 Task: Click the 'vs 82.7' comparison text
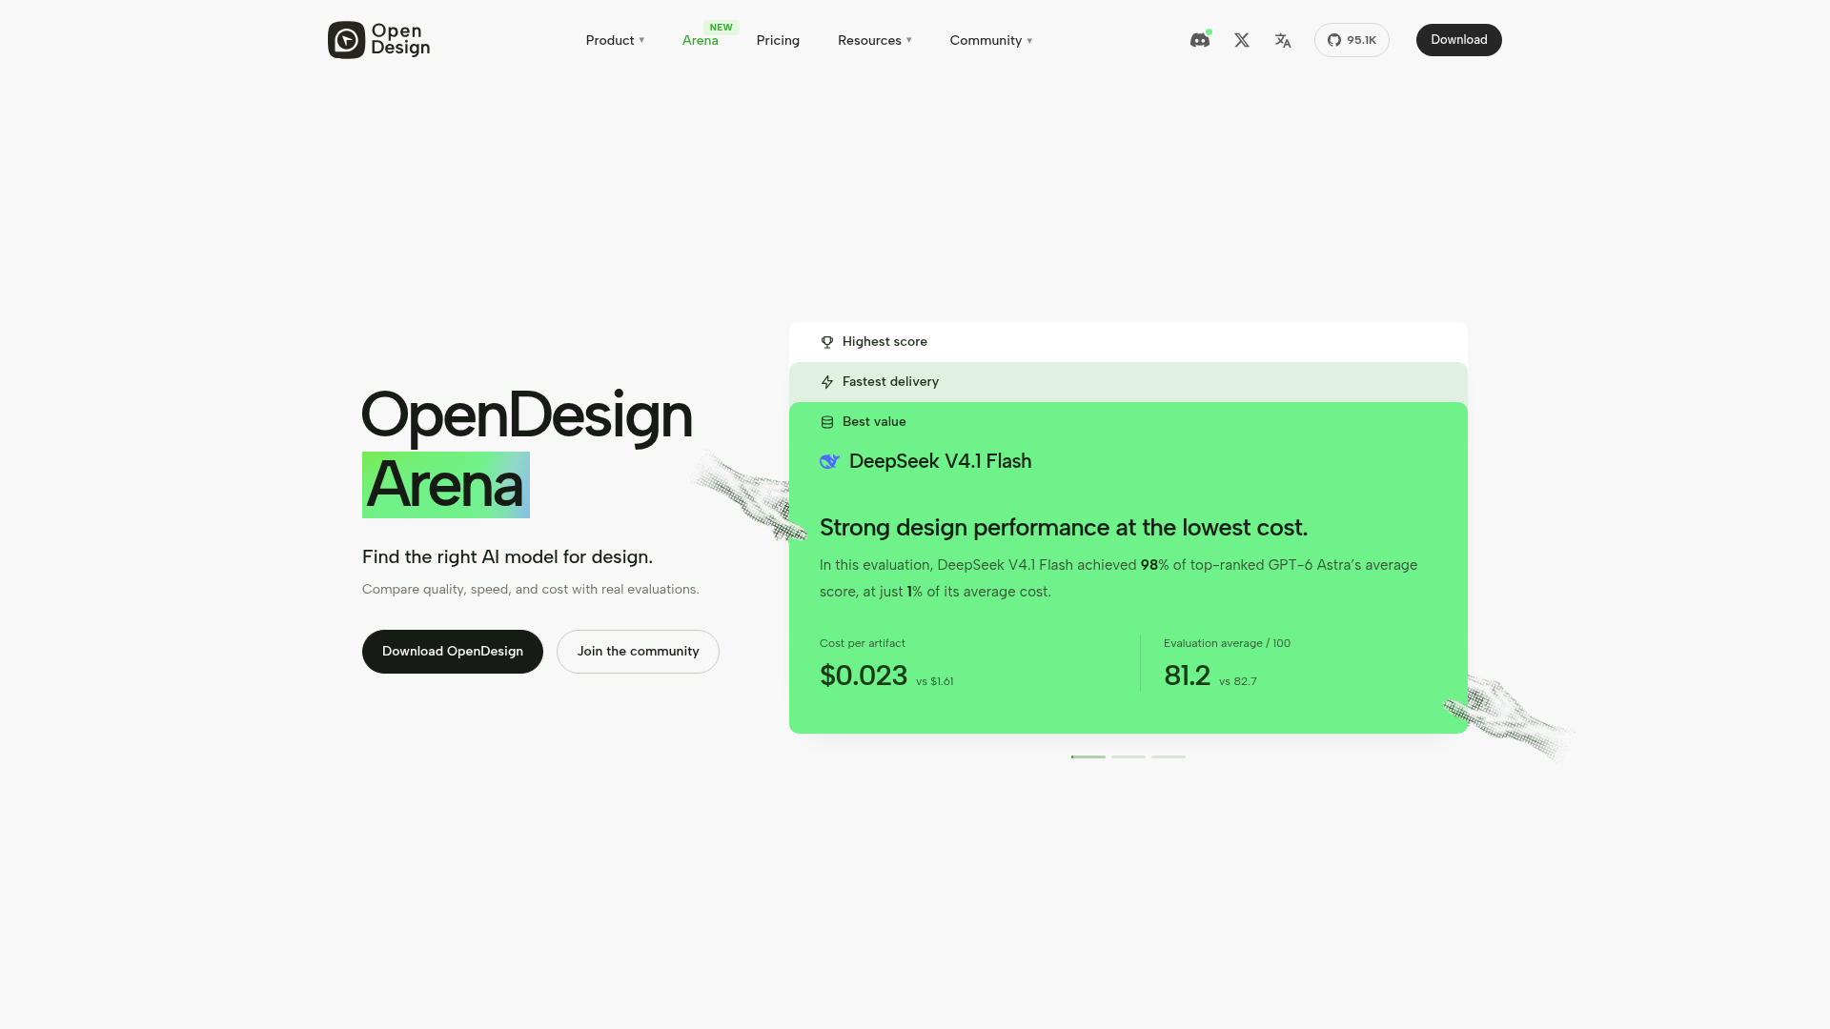point(1237,682)
